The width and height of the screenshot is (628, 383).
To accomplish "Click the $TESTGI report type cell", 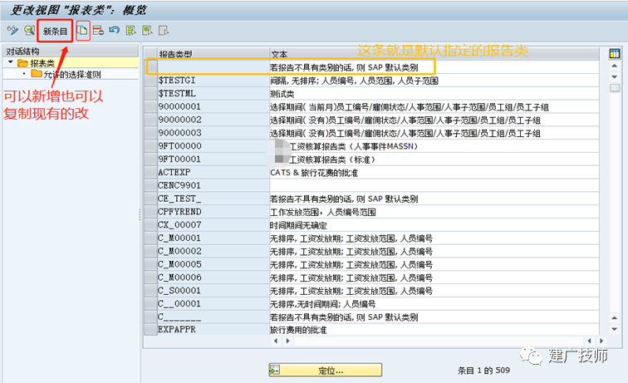I will (213, 81).
